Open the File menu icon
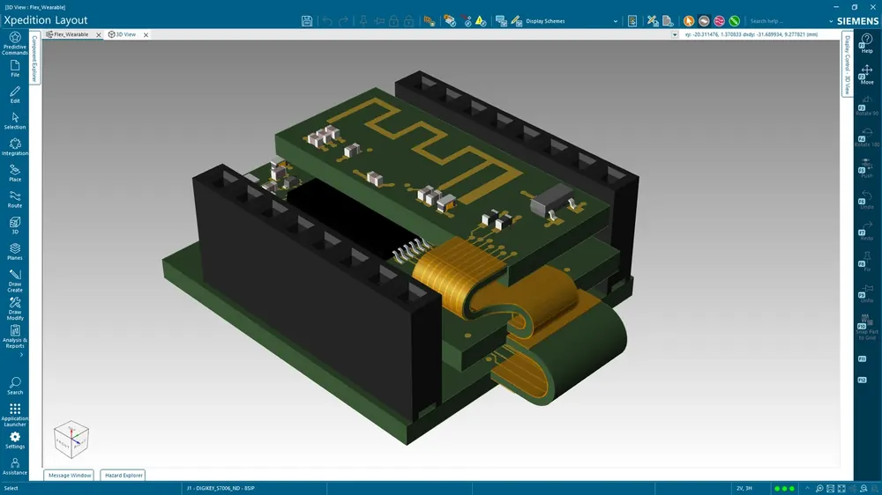This screenshot has width=882, height=495. coord(15,69)
